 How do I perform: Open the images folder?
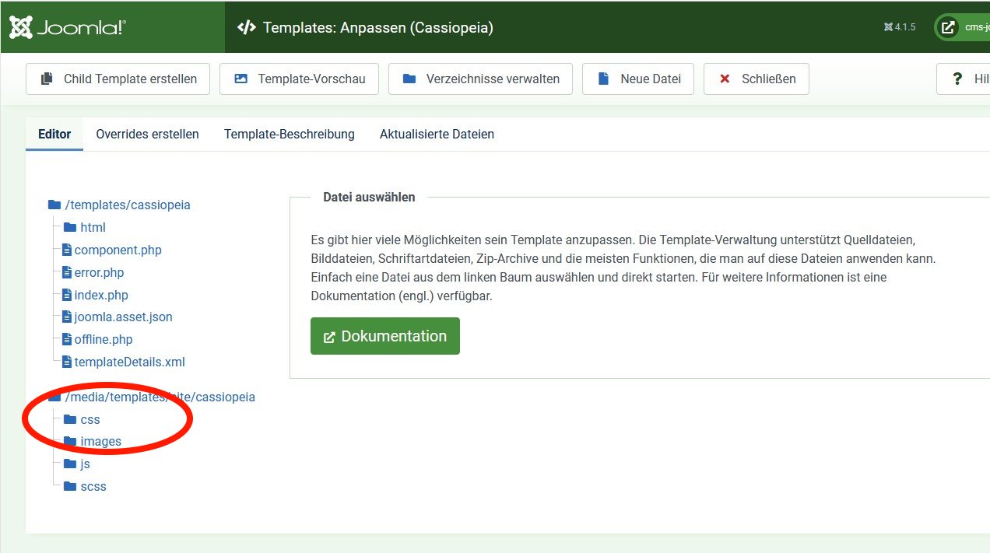100,441
